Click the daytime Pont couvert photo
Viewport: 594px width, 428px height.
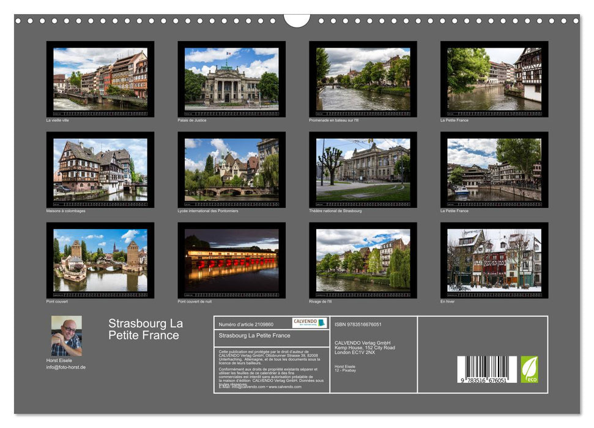pos(100,260)
